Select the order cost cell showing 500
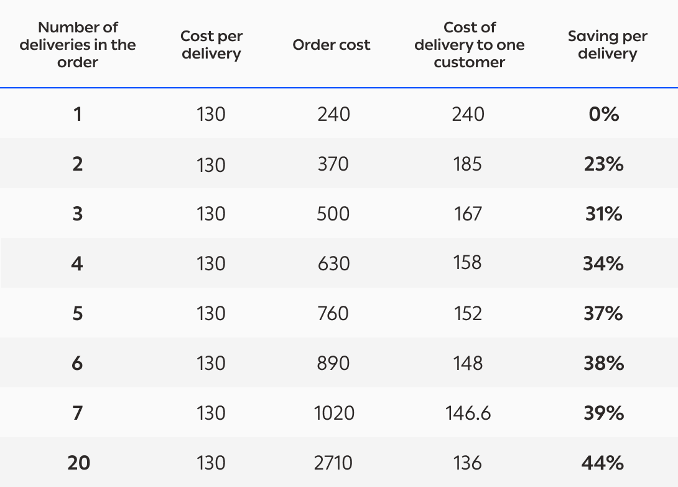 (333, 214)
